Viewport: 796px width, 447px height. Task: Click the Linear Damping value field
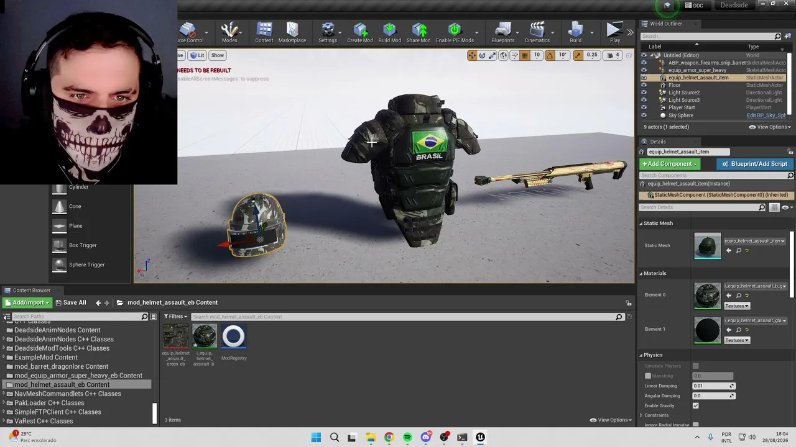pos(714,386)
